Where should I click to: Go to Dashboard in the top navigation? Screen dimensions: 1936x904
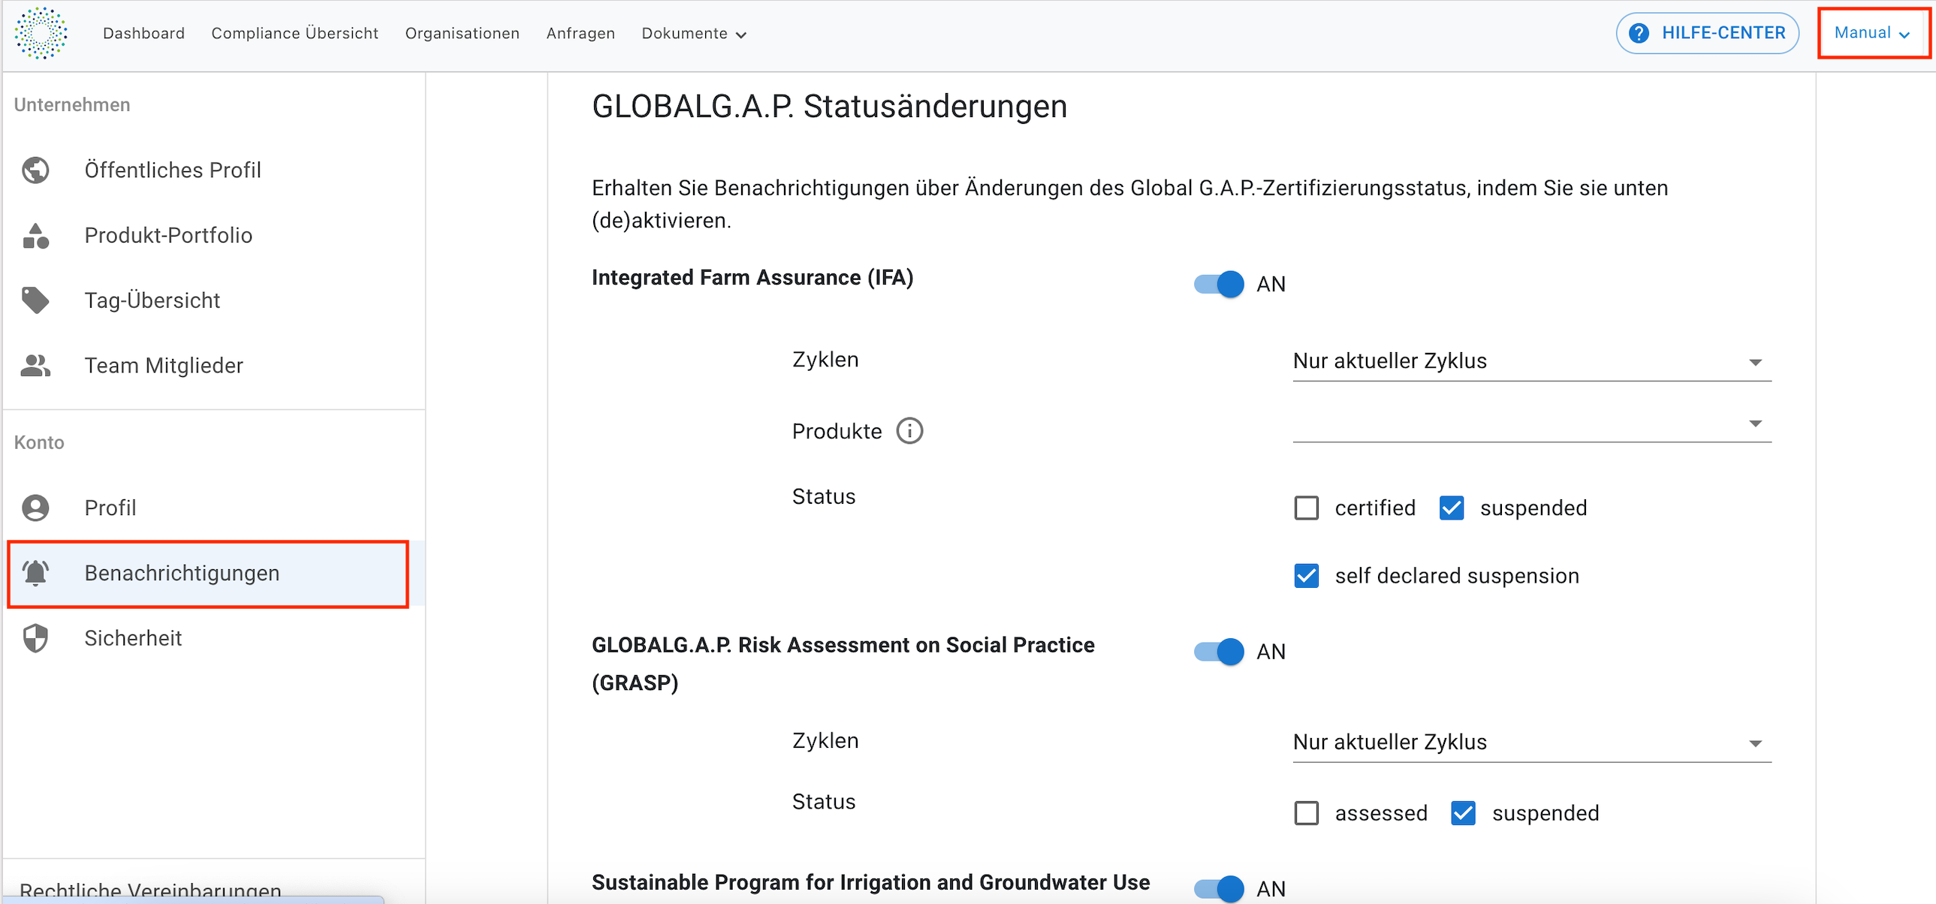tap(143, 34)
